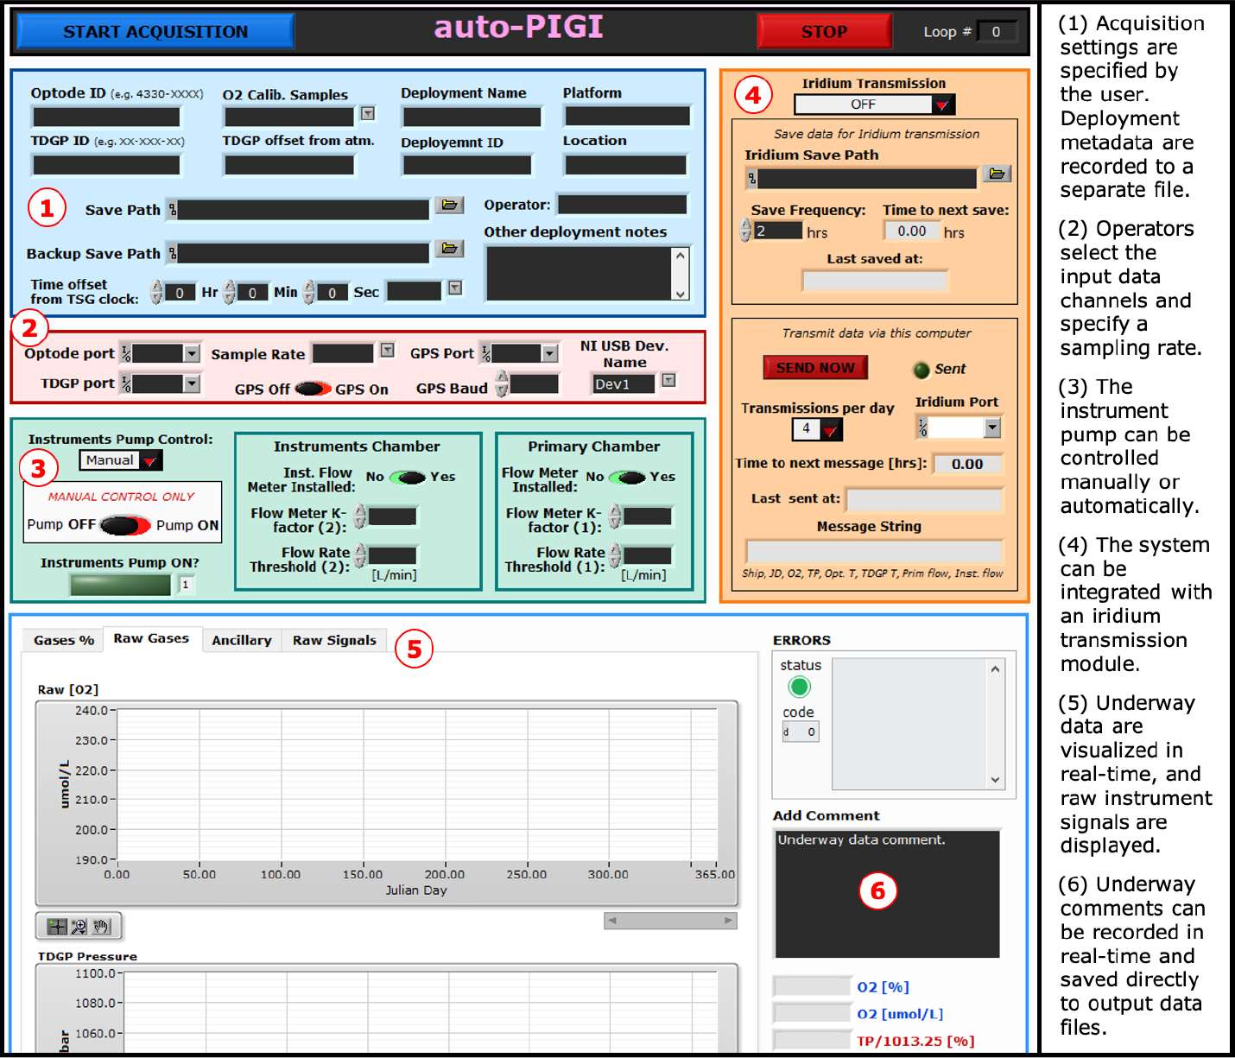Image resolution: width=1235 pixels, height=1058 pixels.
Task: Toggle the GPS Off/On switch
Action: [313, 389]
